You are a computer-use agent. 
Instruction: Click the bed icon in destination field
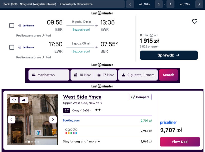coord(34,75)
